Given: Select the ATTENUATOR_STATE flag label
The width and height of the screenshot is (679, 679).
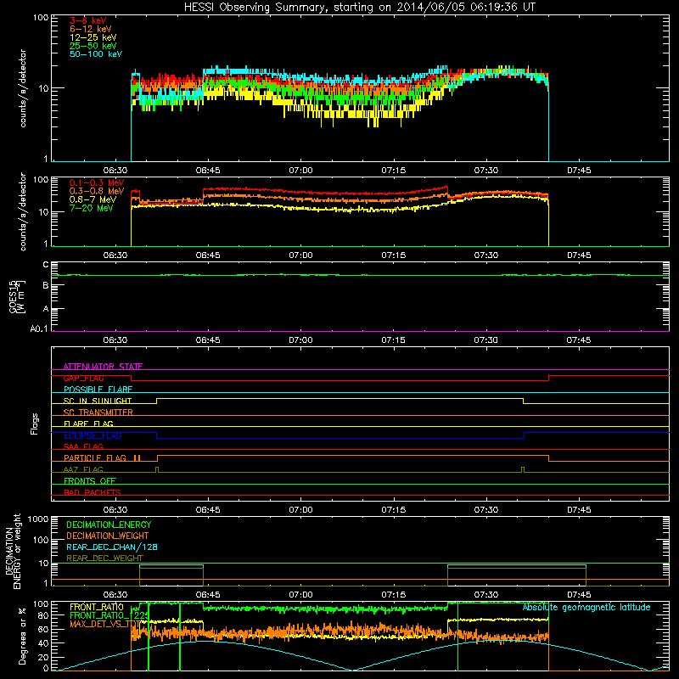Looking at the screenshot, I should tap(103, 367).
